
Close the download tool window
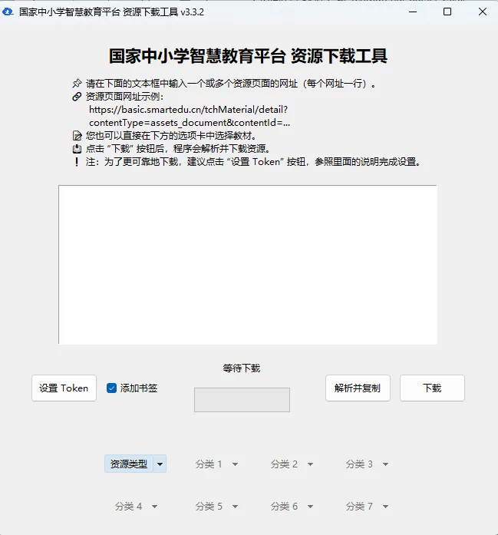coord(483,12)
